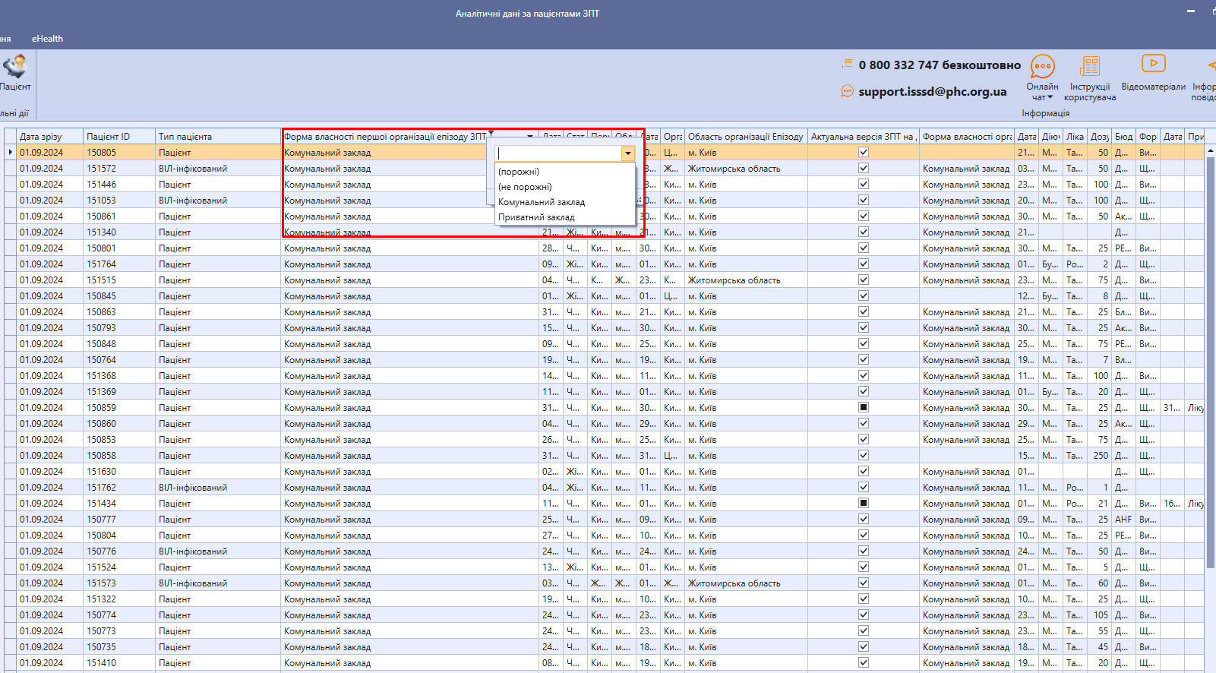Image resolution: width=1216 pixels, height=673 pixels.
Task: Click the 0 800 332 747 безкоштовно phone text
Action: 940,65
